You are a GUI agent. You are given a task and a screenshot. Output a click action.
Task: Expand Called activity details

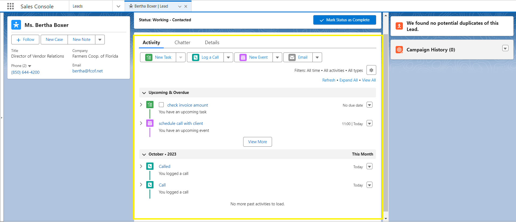(x=141, y=166)
